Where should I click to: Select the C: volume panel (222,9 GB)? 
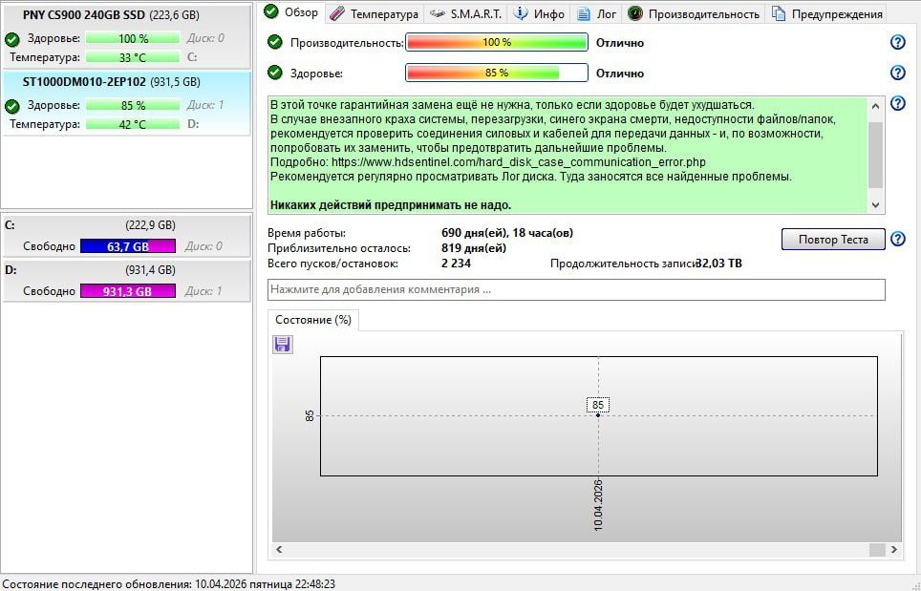(x=126, y=235)
